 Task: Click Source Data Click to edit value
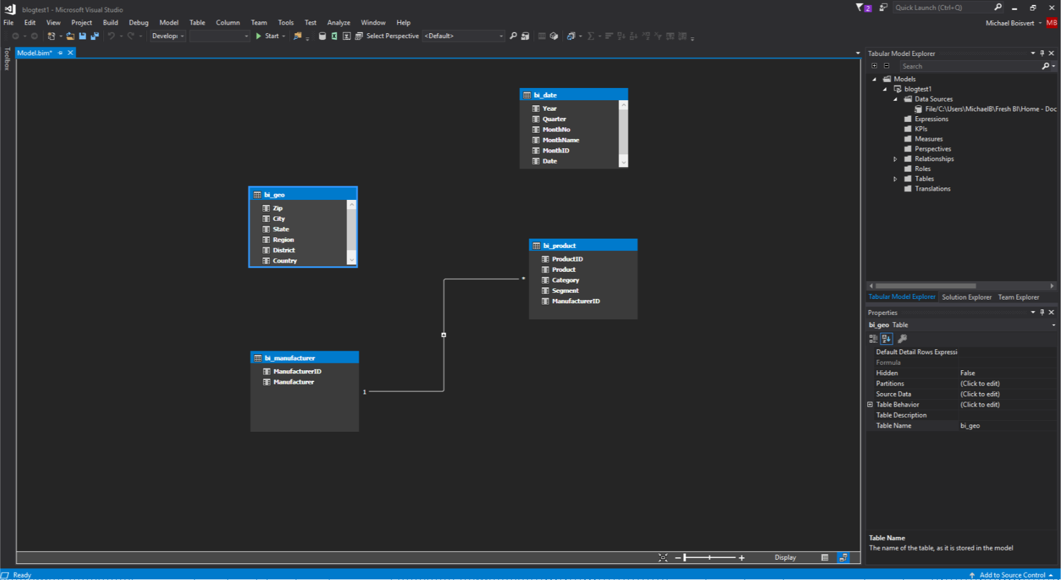(980, 394)
